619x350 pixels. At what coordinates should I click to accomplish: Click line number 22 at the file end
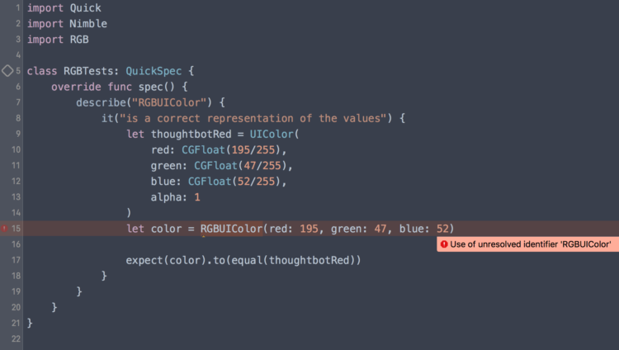16,338
